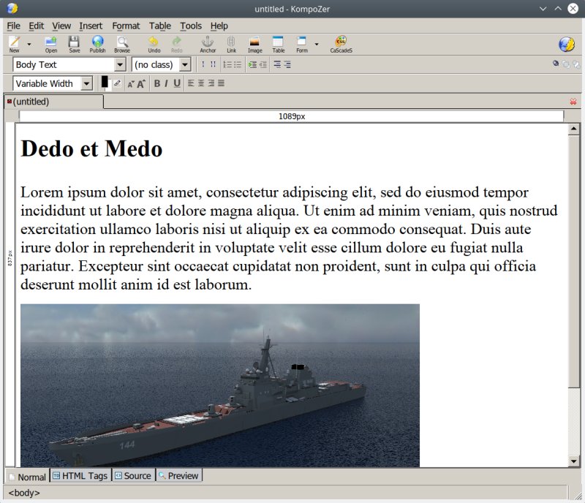Insert a named Anchor

(208, 45)
